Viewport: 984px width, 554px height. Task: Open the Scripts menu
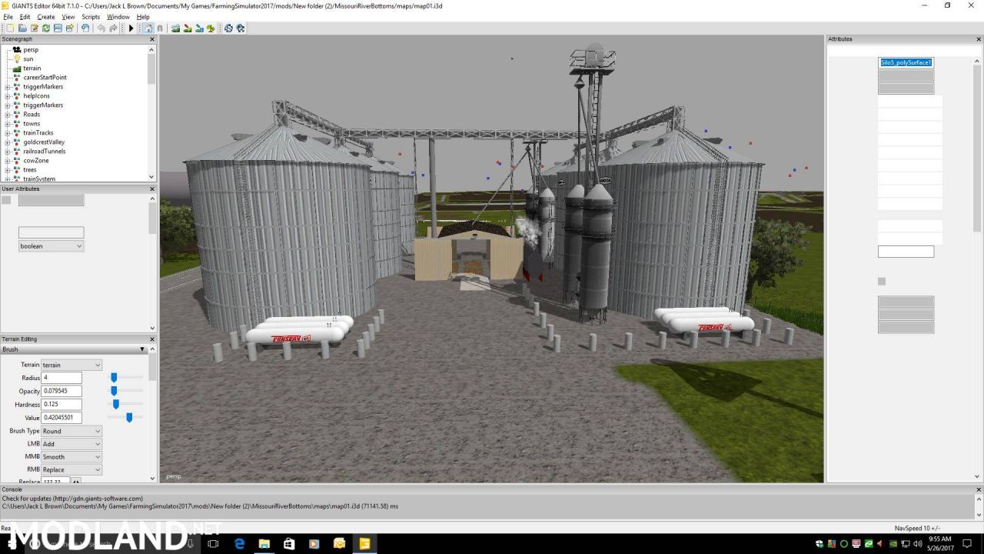91,17
